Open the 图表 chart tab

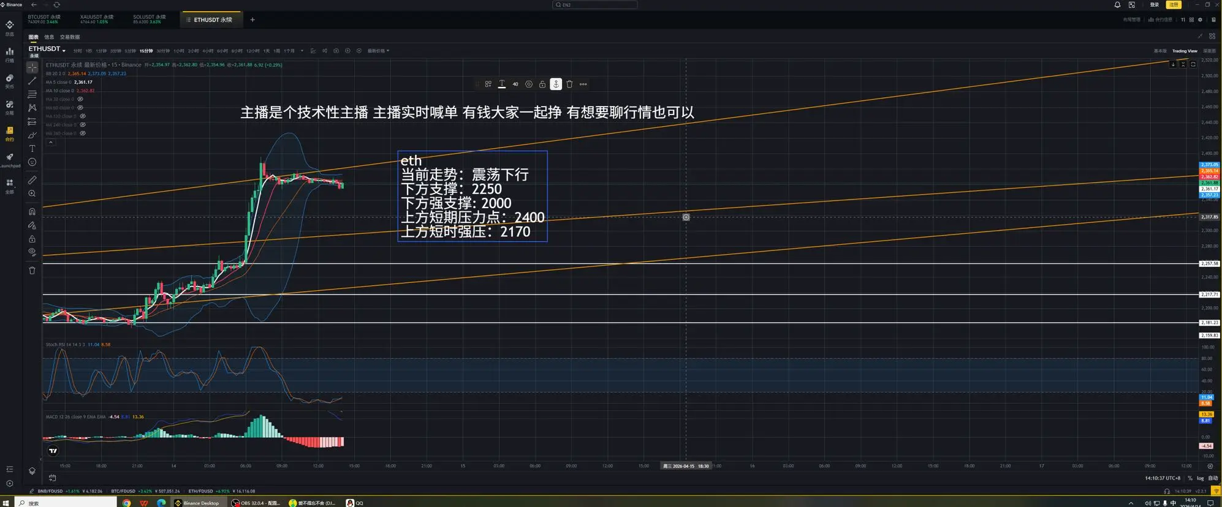pyautogui.click(x=33, y=37)
